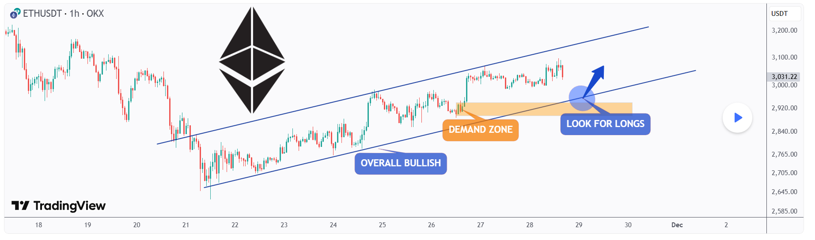Click the LOOK FOR LONGS callout
The height and width of the screenshot is (240, 815).
[x=605, y=124]
